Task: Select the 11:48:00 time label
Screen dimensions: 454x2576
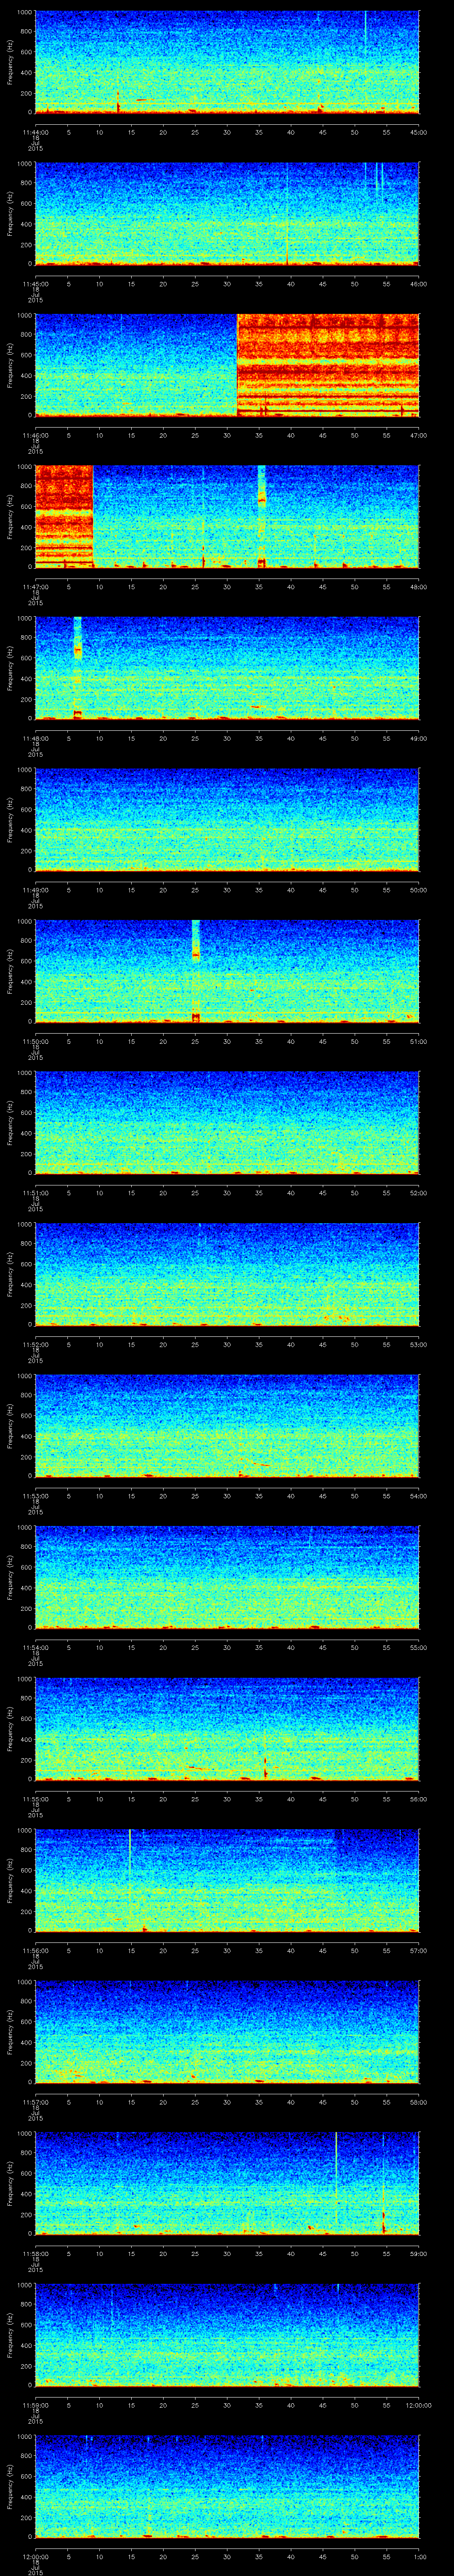Action: click(35, 738)
